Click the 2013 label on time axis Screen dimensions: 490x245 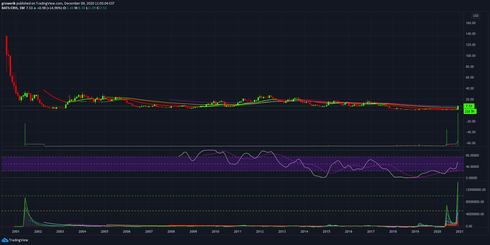click(x=282, y=232)
